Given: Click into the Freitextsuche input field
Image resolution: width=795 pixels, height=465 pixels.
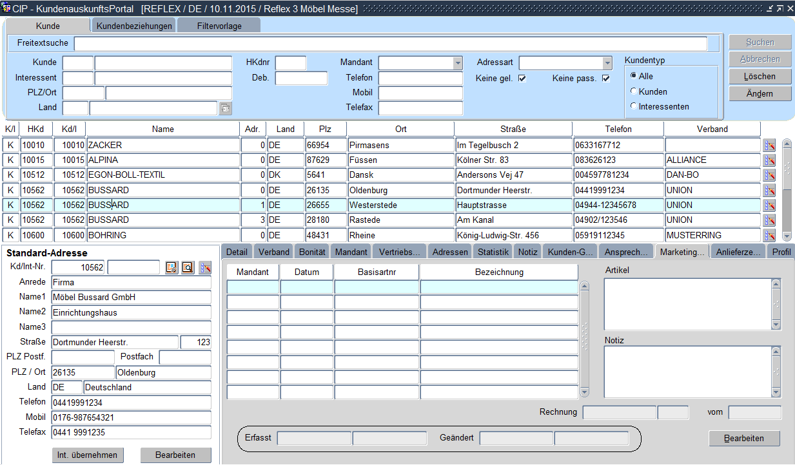Looking at the screenshot, I should coord(390,43).
